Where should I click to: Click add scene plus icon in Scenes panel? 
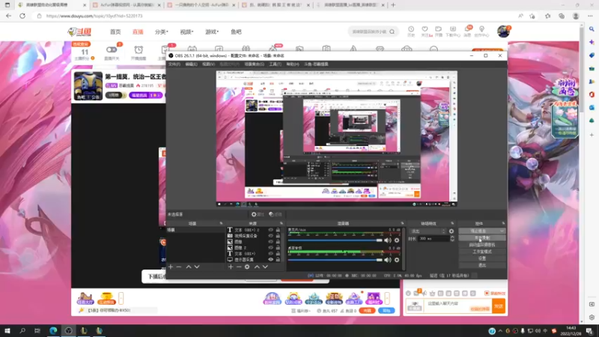(170, 267)
